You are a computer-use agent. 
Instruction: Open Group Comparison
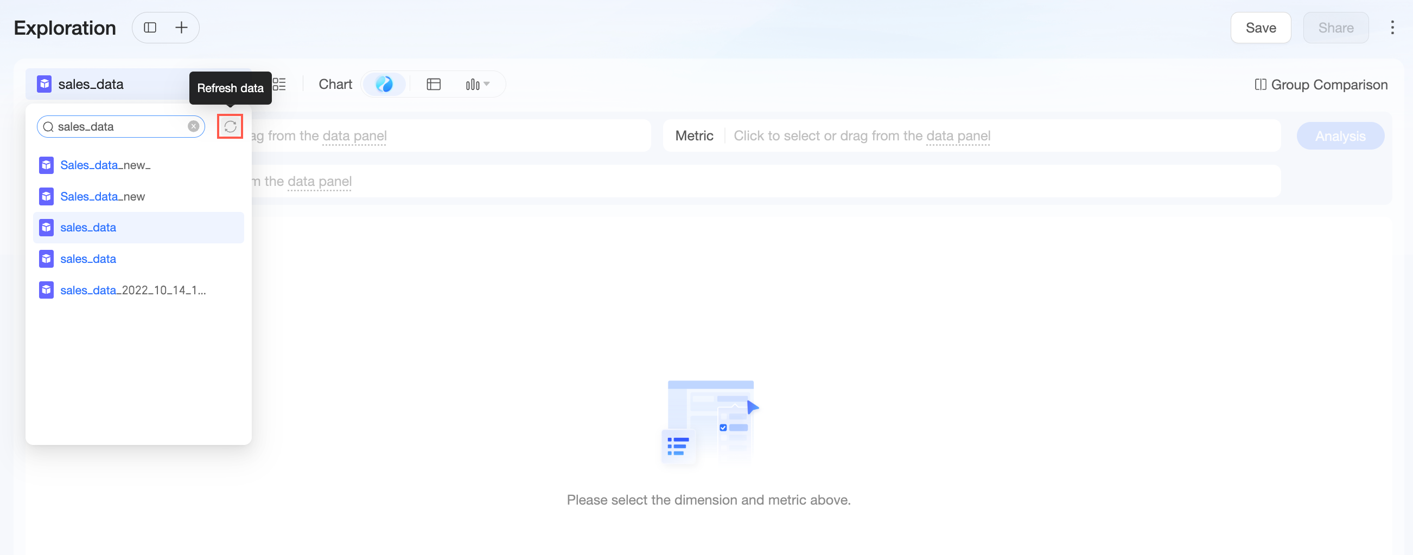pyautogui.click(x=1321, y=85)
